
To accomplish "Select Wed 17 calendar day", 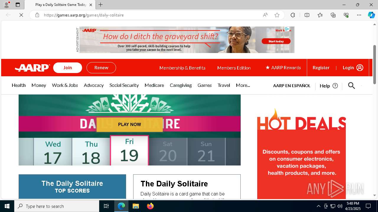I will point(53,152).
